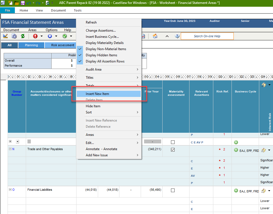Choose Insert Business Cycle... menu entry
Screen dimensions: 273x214
[x=109, y=36]
